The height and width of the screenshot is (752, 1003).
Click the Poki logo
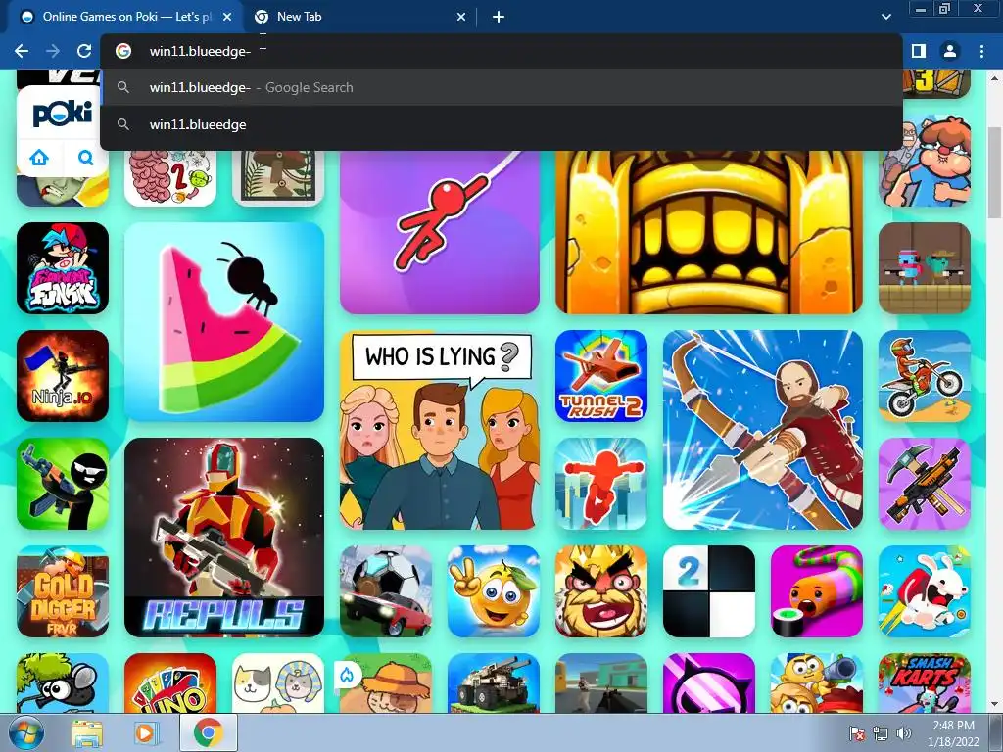pos(63,115)
